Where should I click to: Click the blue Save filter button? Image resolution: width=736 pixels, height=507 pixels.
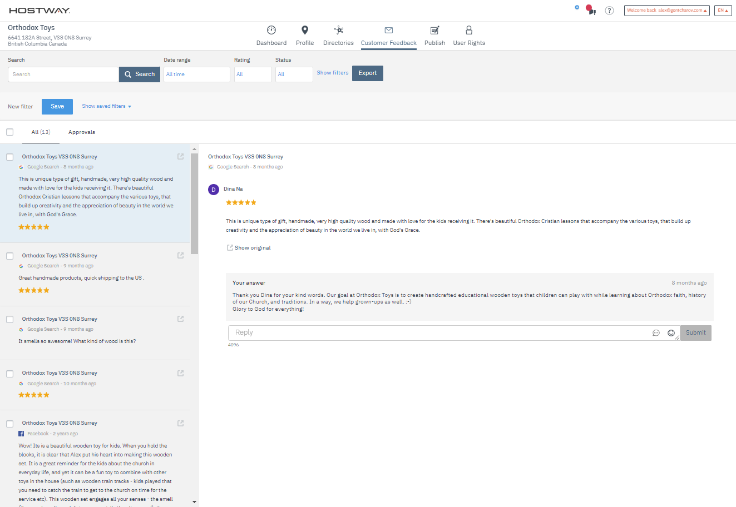(57, 106)
